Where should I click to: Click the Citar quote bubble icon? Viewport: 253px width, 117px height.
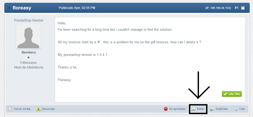[x=236, y=109]
